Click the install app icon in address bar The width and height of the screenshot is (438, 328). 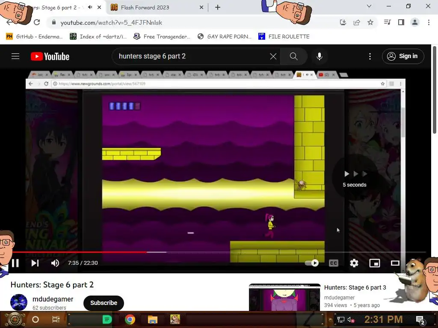(x=343, y=22)
